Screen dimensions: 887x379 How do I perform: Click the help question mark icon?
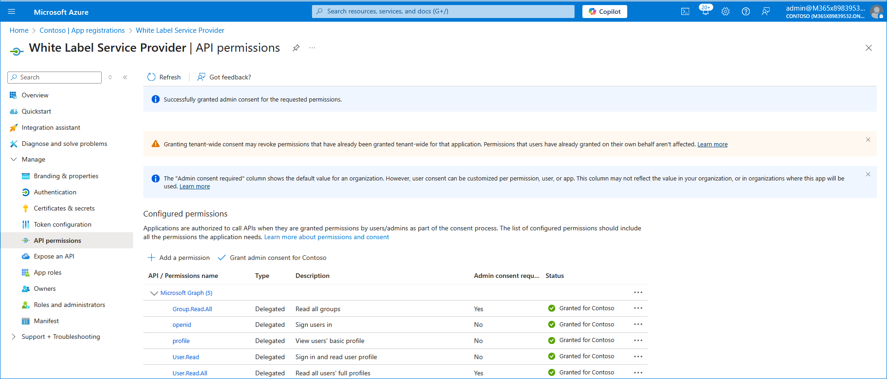click(x=746, y=12)
